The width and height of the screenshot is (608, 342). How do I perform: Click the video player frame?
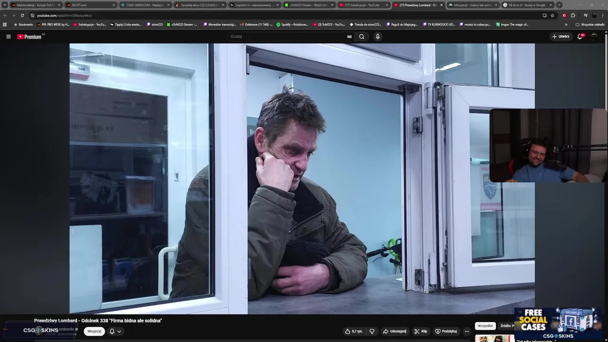click(302, 179)
